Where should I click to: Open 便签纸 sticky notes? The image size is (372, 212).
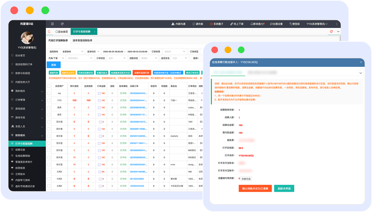tap(294, 24)
